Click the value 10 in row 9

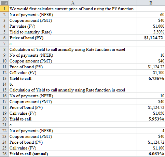click(x=151, y=55)
